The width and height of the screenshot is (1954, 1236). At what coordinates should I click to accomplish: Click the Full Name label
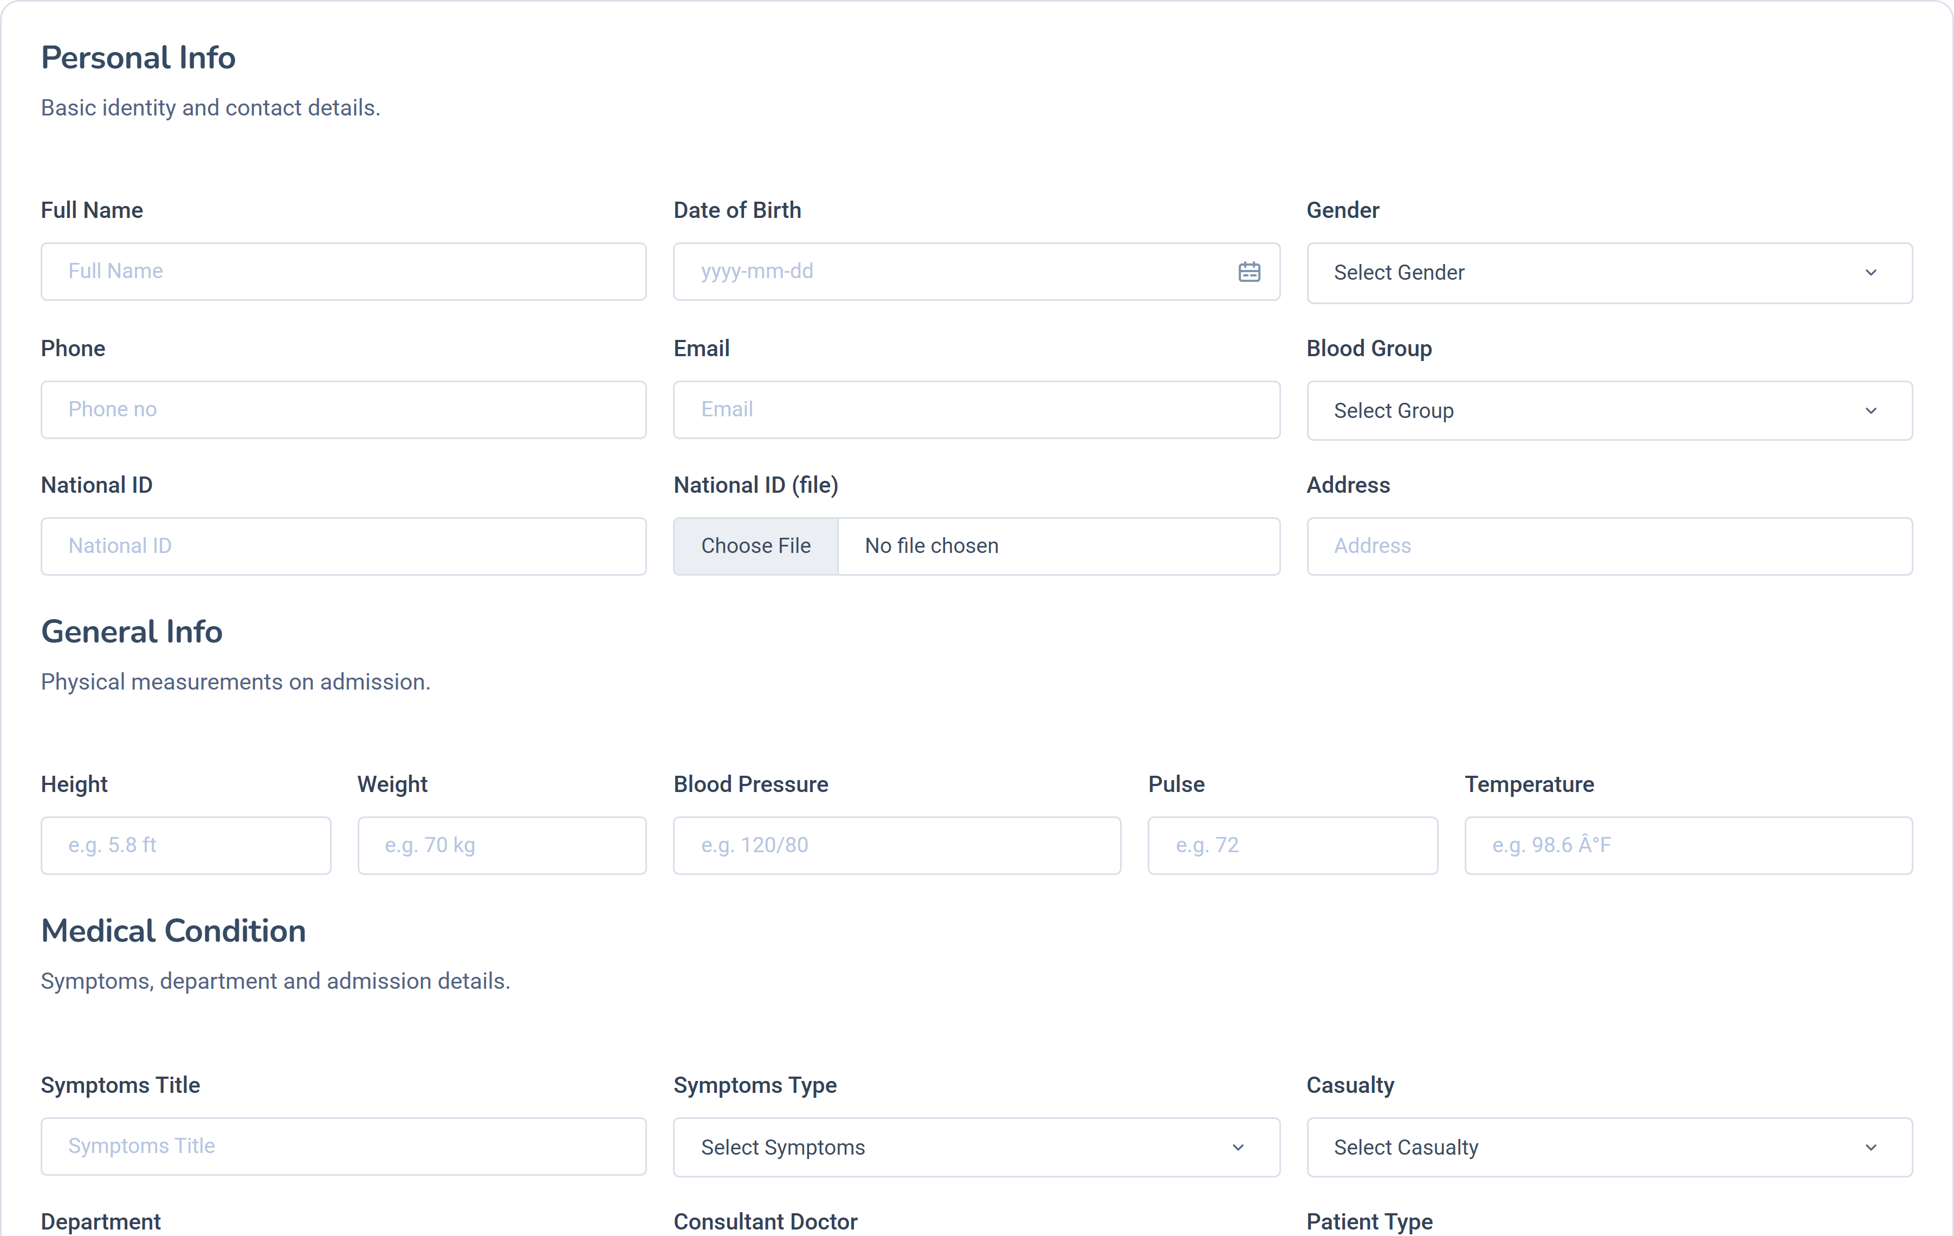click(x=92, y=210)
